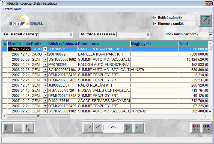Toggle Csak külső partnerek checkbox

click(x=211, y=34)
